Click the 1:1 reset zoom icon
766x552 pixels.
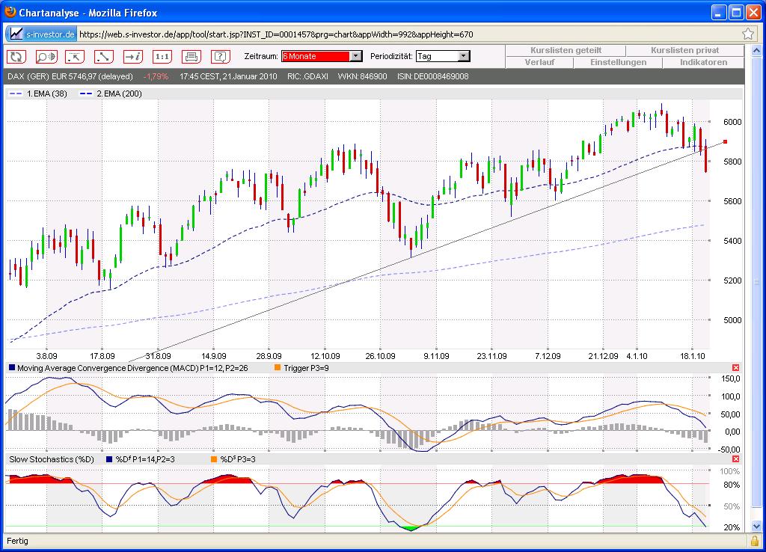(x=162, y=57)
